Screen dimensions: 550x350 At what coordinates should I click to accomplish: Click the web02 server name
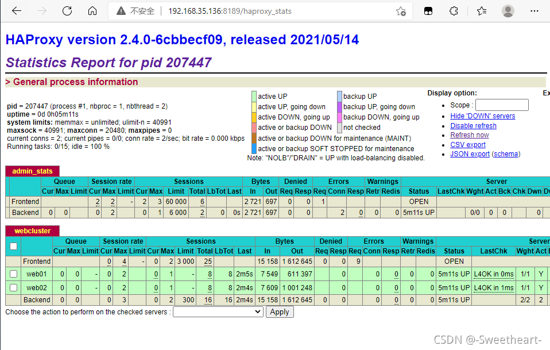tap(37, 287)
